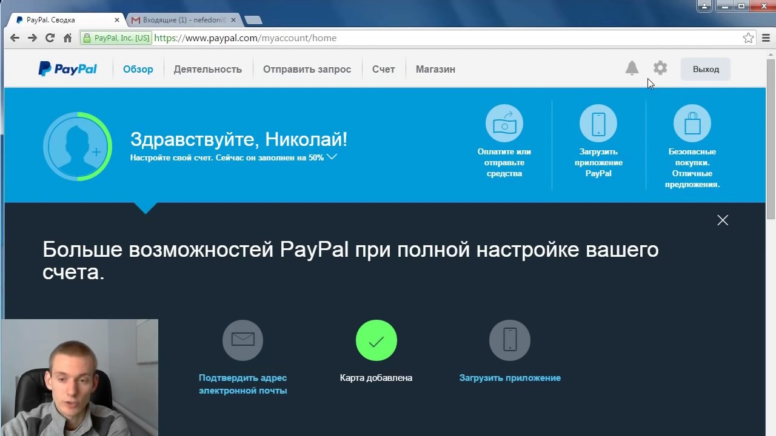Go forward in browser
Image resolution: width=776 pixels, height=436 pixels.
33,38
